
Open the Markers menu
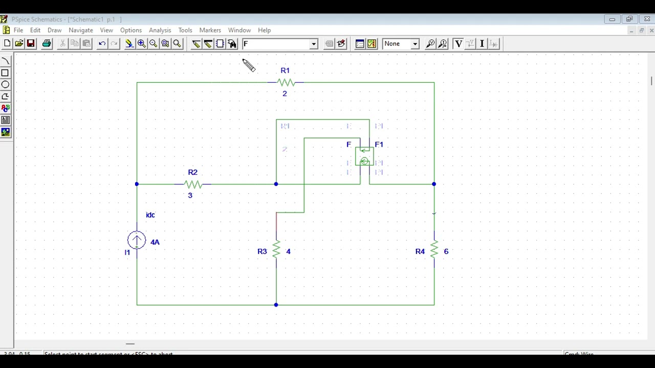pos(210,30)
